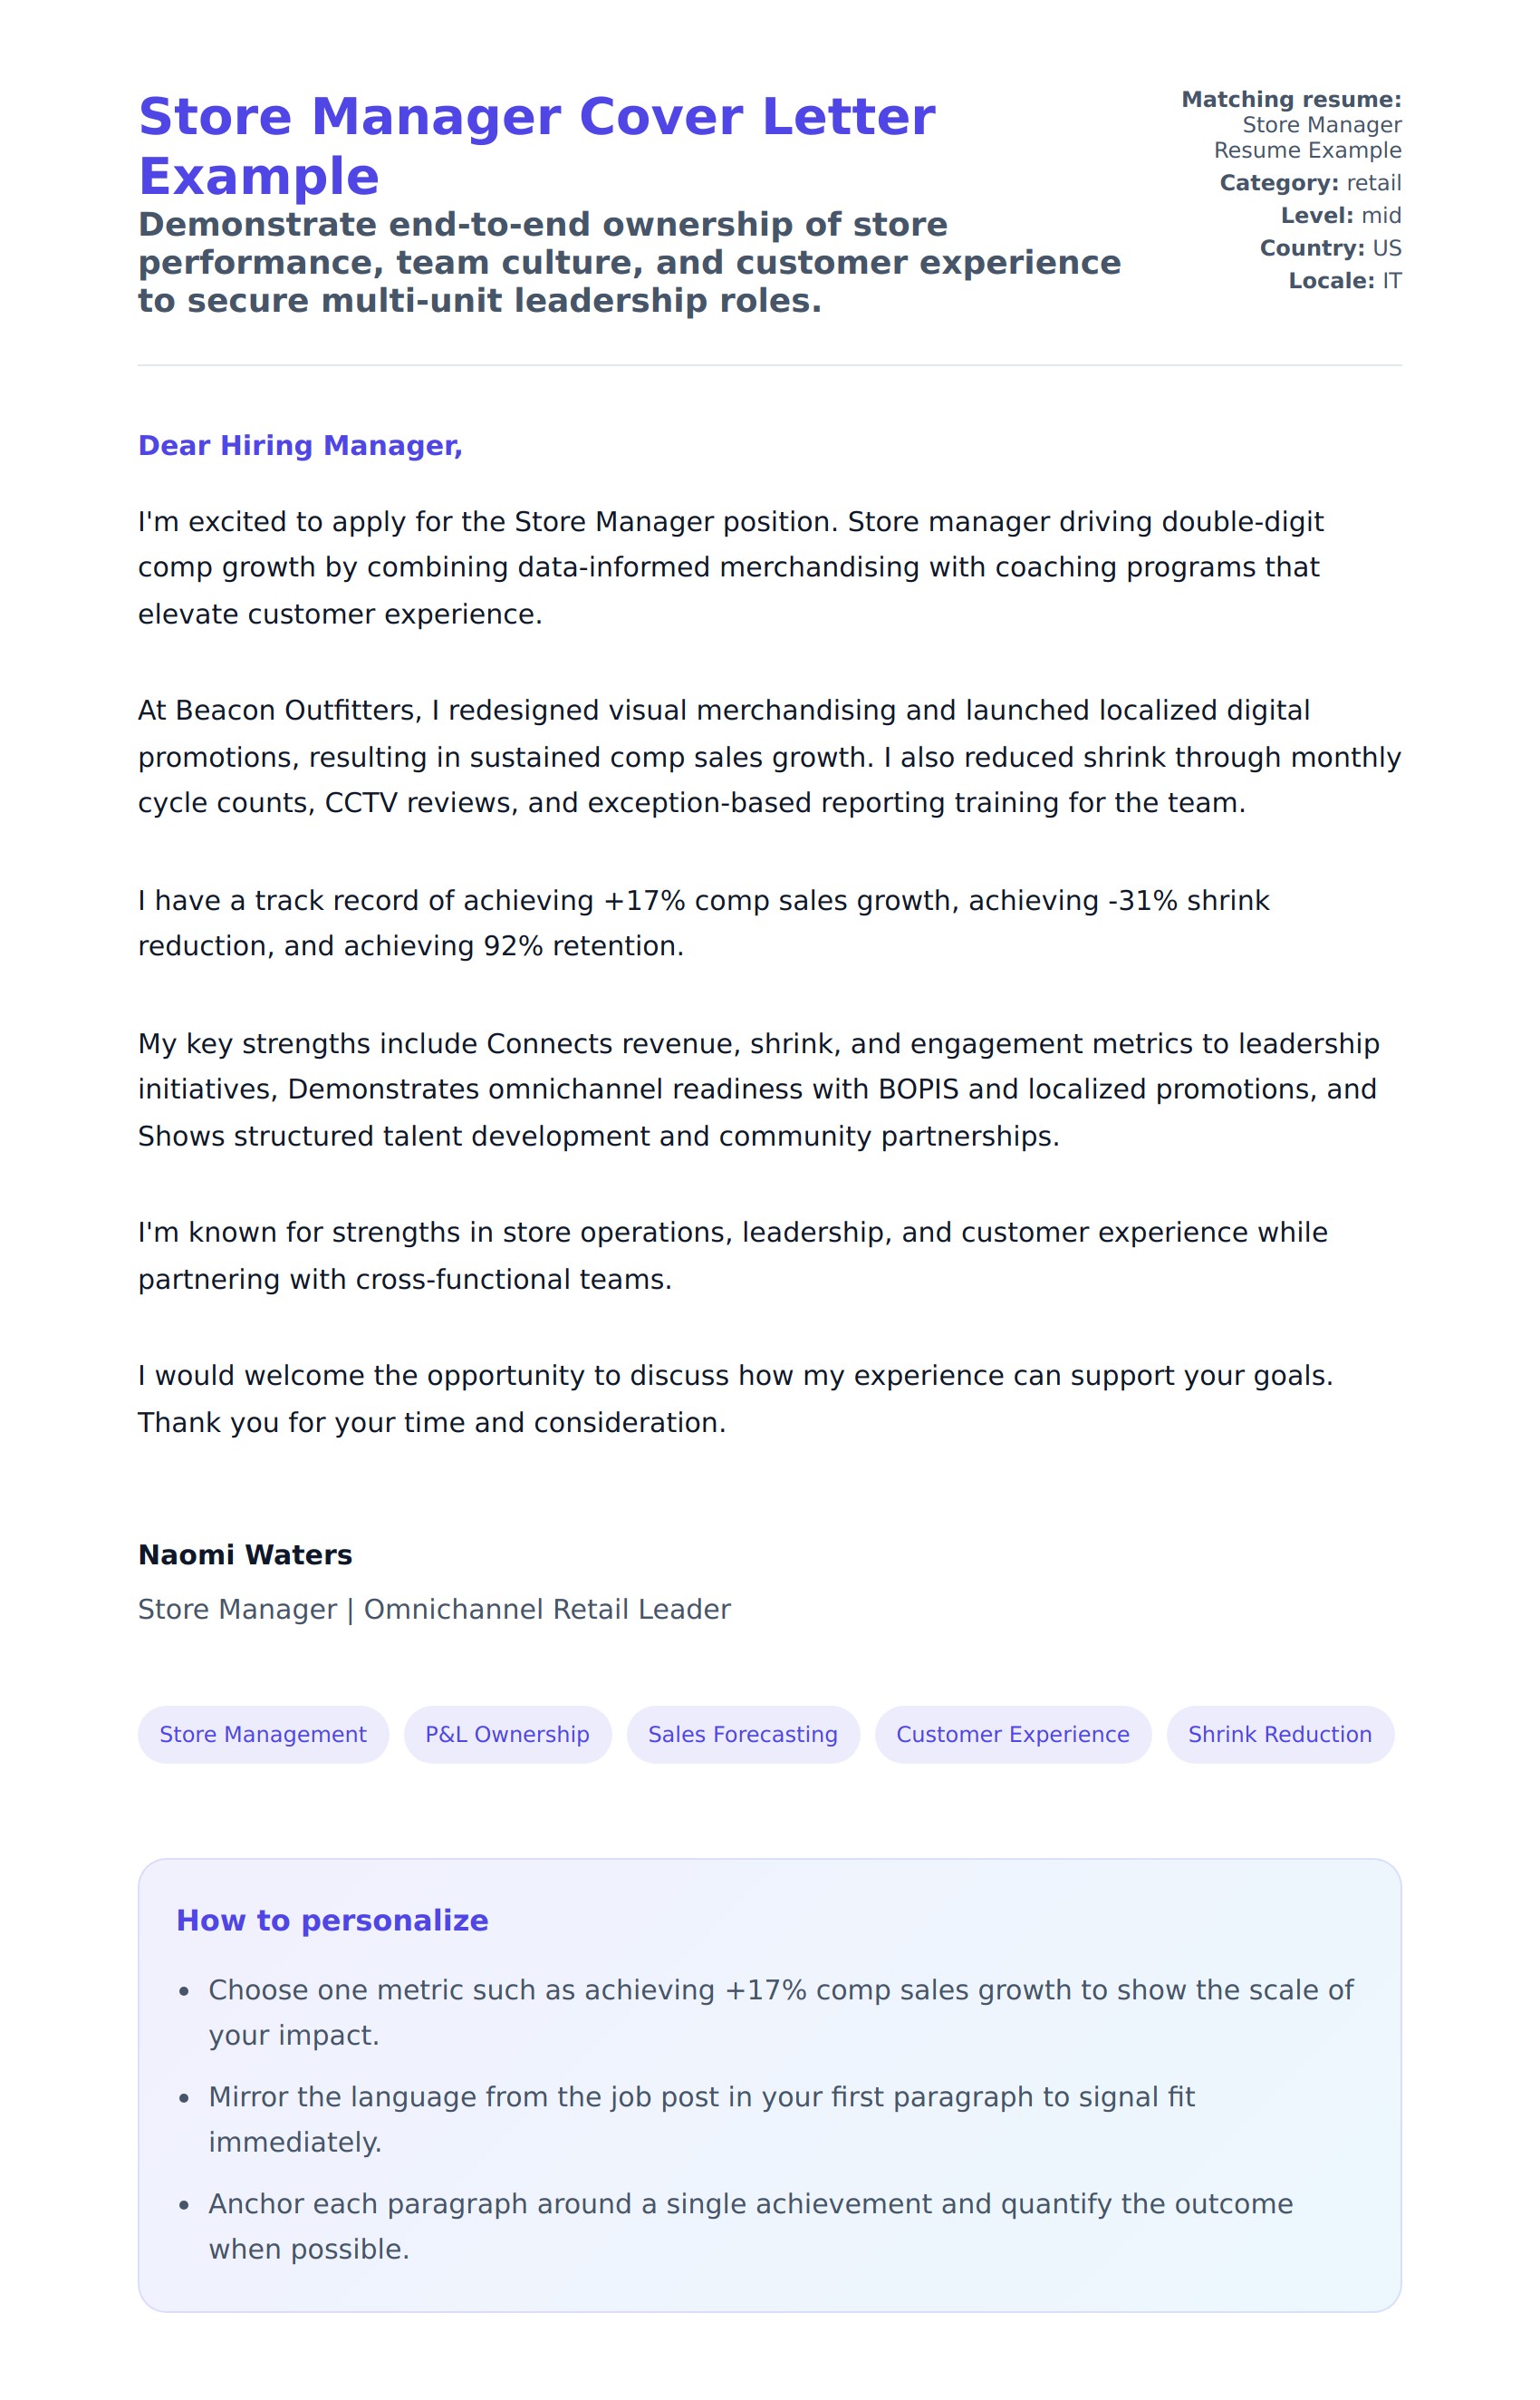The image size is (1540, 2400).
Task: Select the P&L Ownership skill tag
Action: pyautogui.click(x=507, y=1734)
